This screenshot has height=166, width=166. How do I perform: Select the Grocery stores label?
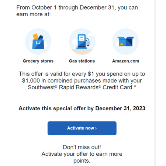tap(38, 61)
